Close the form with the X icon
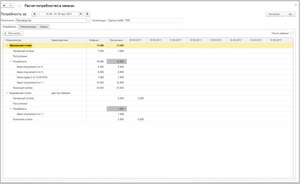 [296, 5]
